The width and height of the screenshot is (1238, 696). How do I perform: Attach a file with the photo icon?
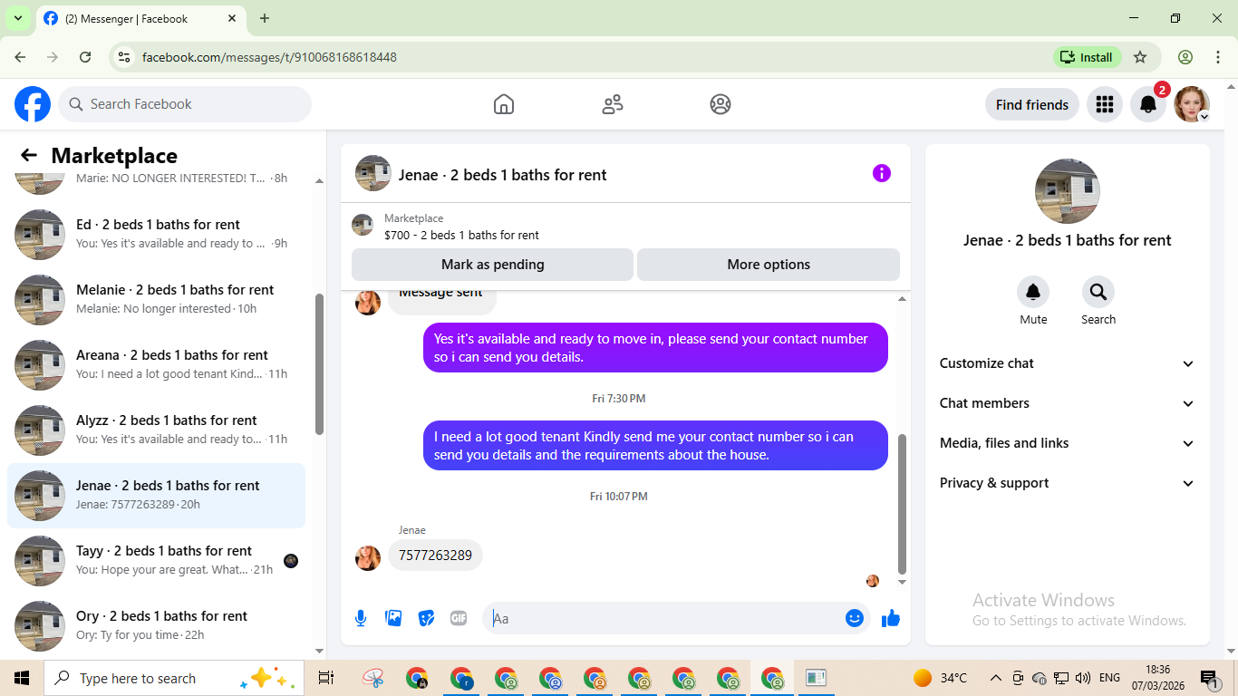click(393, 618)
